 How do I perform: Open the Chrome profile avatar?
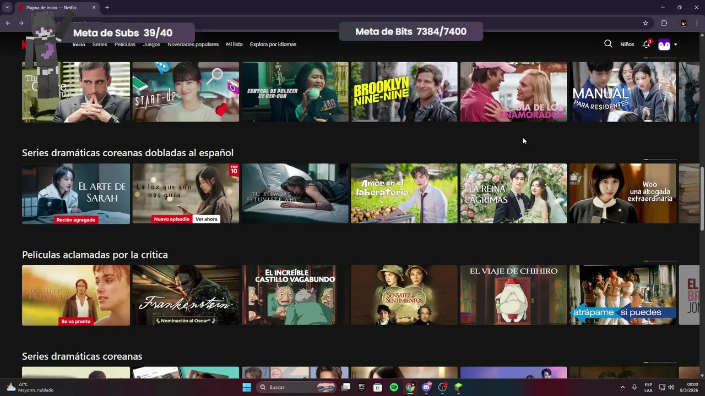coord(684,23)
